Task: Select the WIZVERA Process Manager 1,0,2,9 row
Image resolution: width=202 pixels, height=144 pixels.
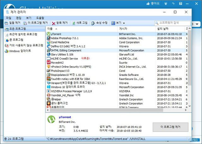Action: tap(117, 91)
